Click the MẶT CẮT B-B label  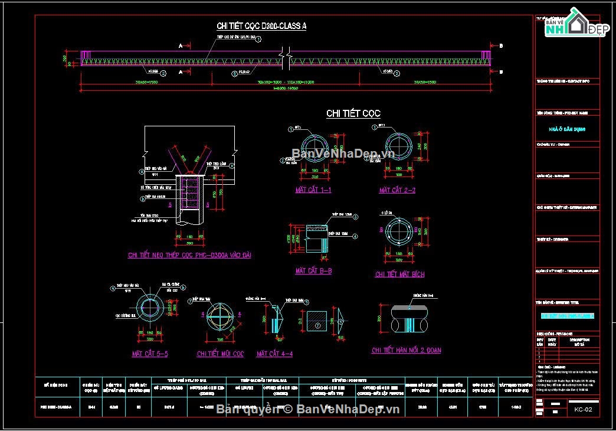313,270
